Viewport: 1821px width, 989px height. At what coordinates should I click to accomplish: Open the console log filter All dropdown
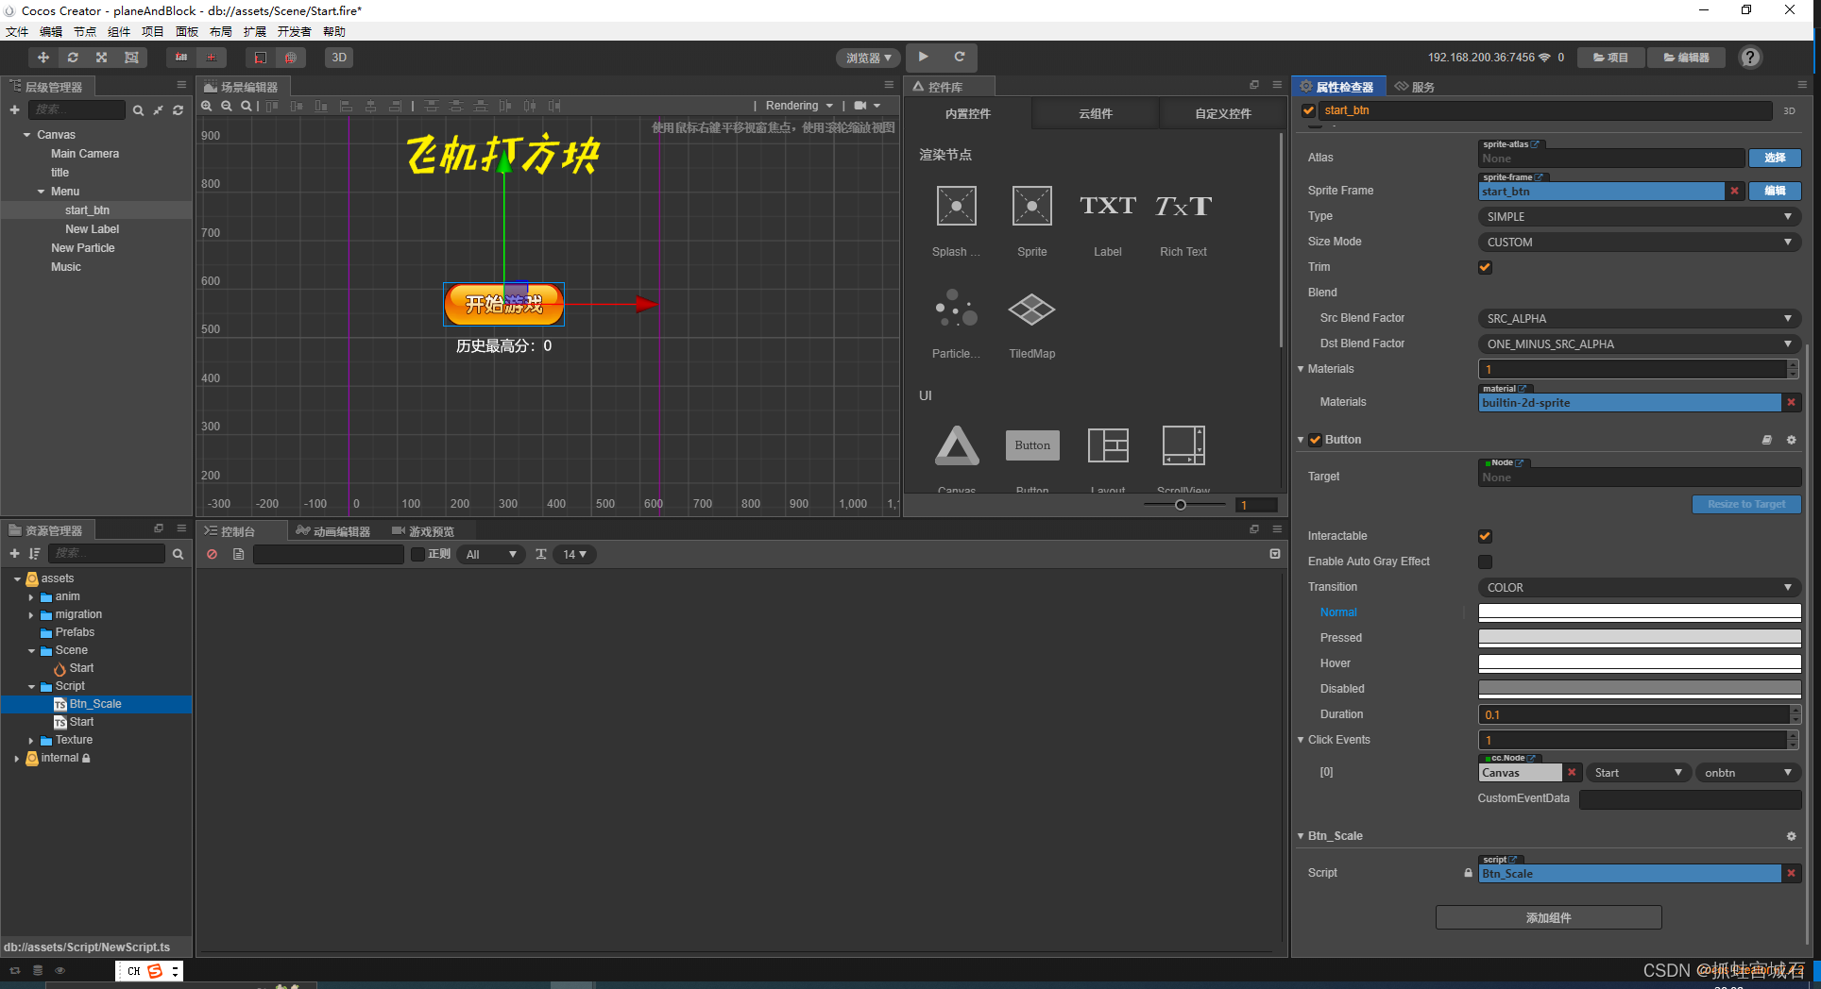tap(491, 554)
